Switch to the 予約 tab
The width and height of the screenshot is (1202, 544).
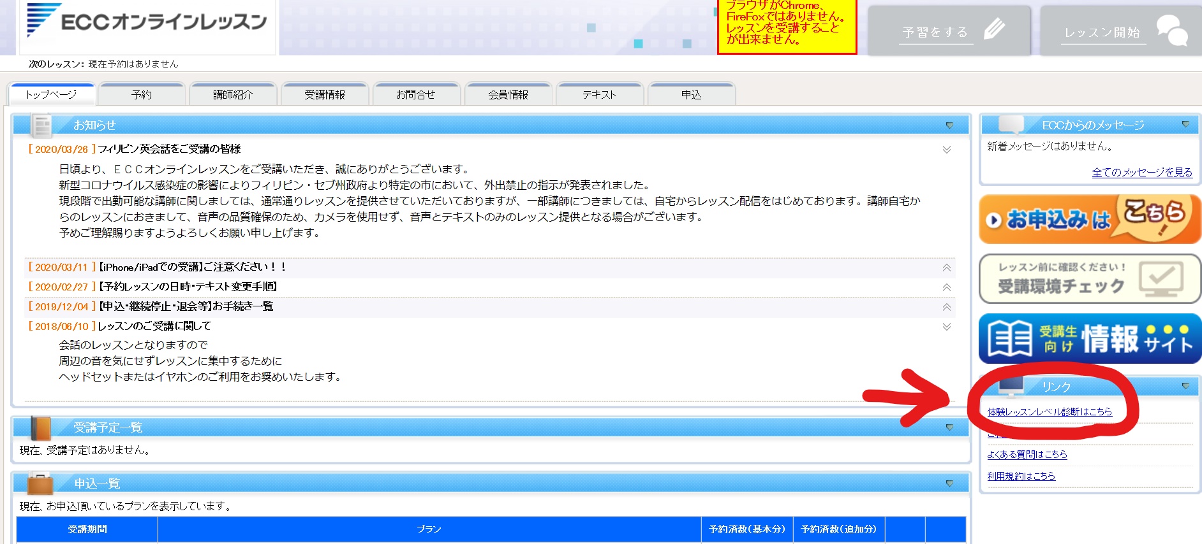[x=142, y=94]
